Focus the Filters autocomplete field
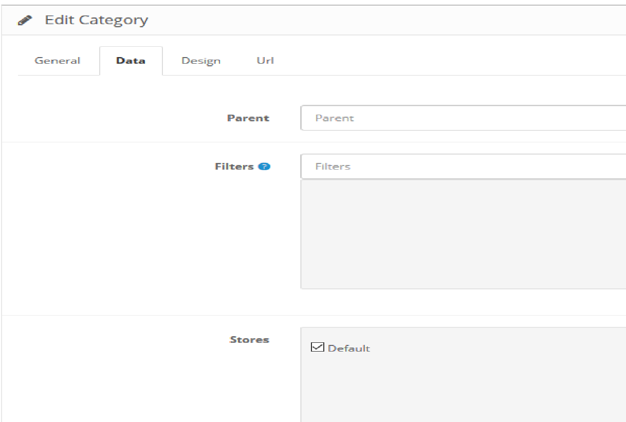 463,167
